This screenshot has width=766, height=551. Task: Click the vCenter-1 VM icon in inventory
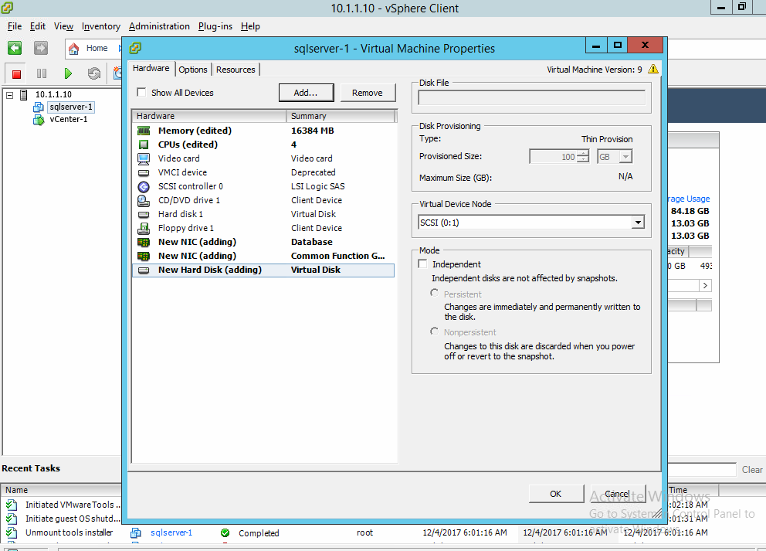point(39,119)
